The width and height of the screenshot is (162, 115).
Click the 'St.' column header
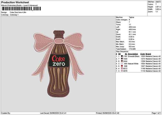point(126,54)
